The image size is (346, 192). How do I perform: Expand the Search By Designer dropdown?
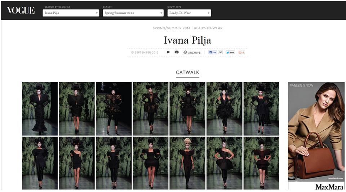pos(71,13)
